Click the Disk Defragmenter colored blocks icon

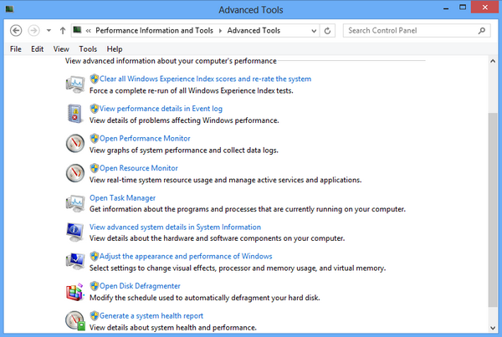(x=75, y=292)
